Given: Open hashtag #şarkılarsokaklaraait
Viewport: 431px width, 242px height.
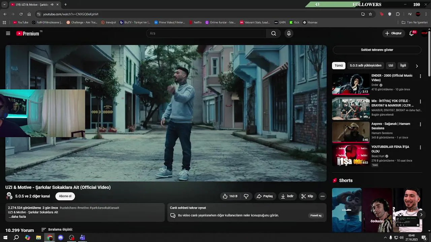Looking at the screenshot, I should click(104, 208).
